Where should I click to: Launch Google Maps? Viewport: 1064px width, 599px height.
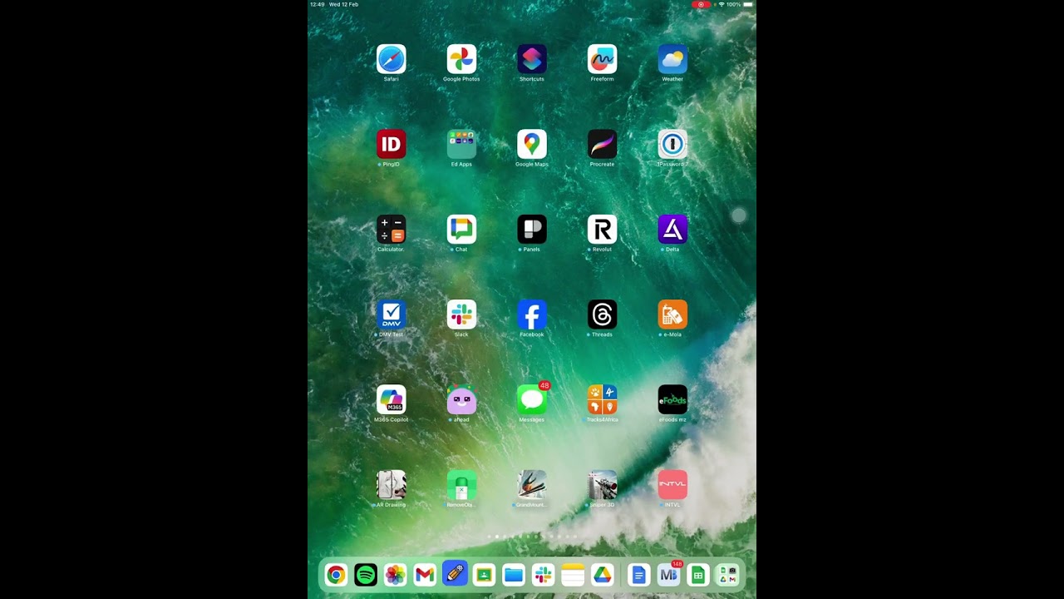(x=532, y=144)
